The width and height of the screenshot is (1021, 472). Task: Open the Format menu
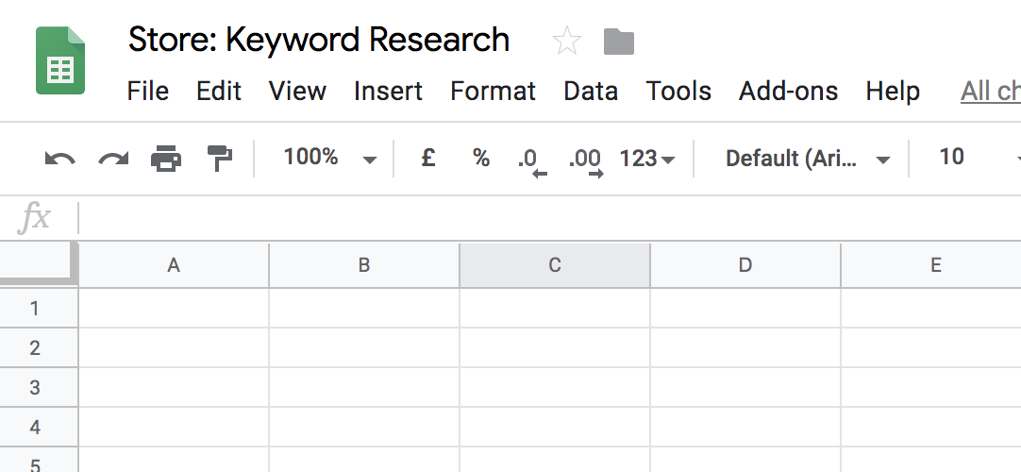(493, 91)
